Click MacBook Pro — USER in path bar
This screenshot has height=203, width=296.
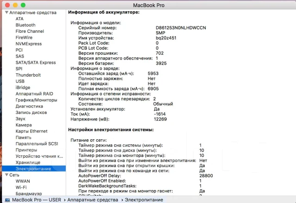click(x=37, y=200)
